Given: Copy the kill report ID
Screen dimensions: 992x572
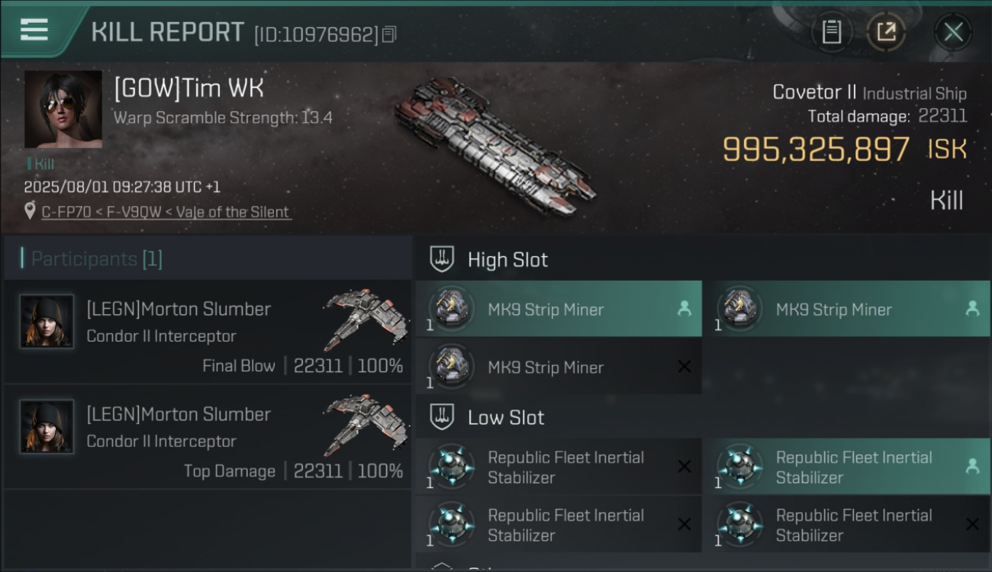Looking at the screenshot, I should 389,34.
